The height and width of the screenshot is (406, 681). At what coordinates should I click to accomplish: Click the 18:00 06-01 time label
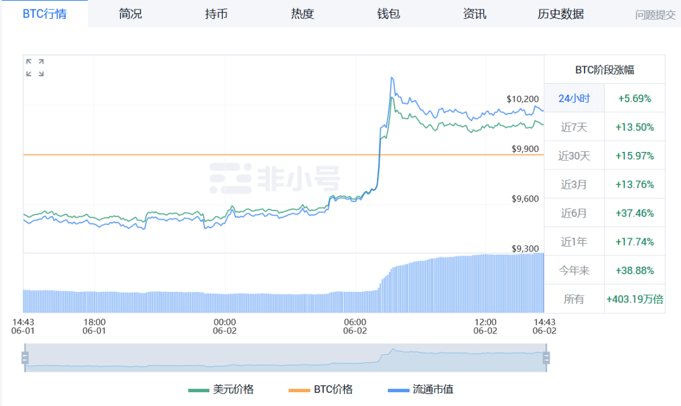click(x=94, y=326)
